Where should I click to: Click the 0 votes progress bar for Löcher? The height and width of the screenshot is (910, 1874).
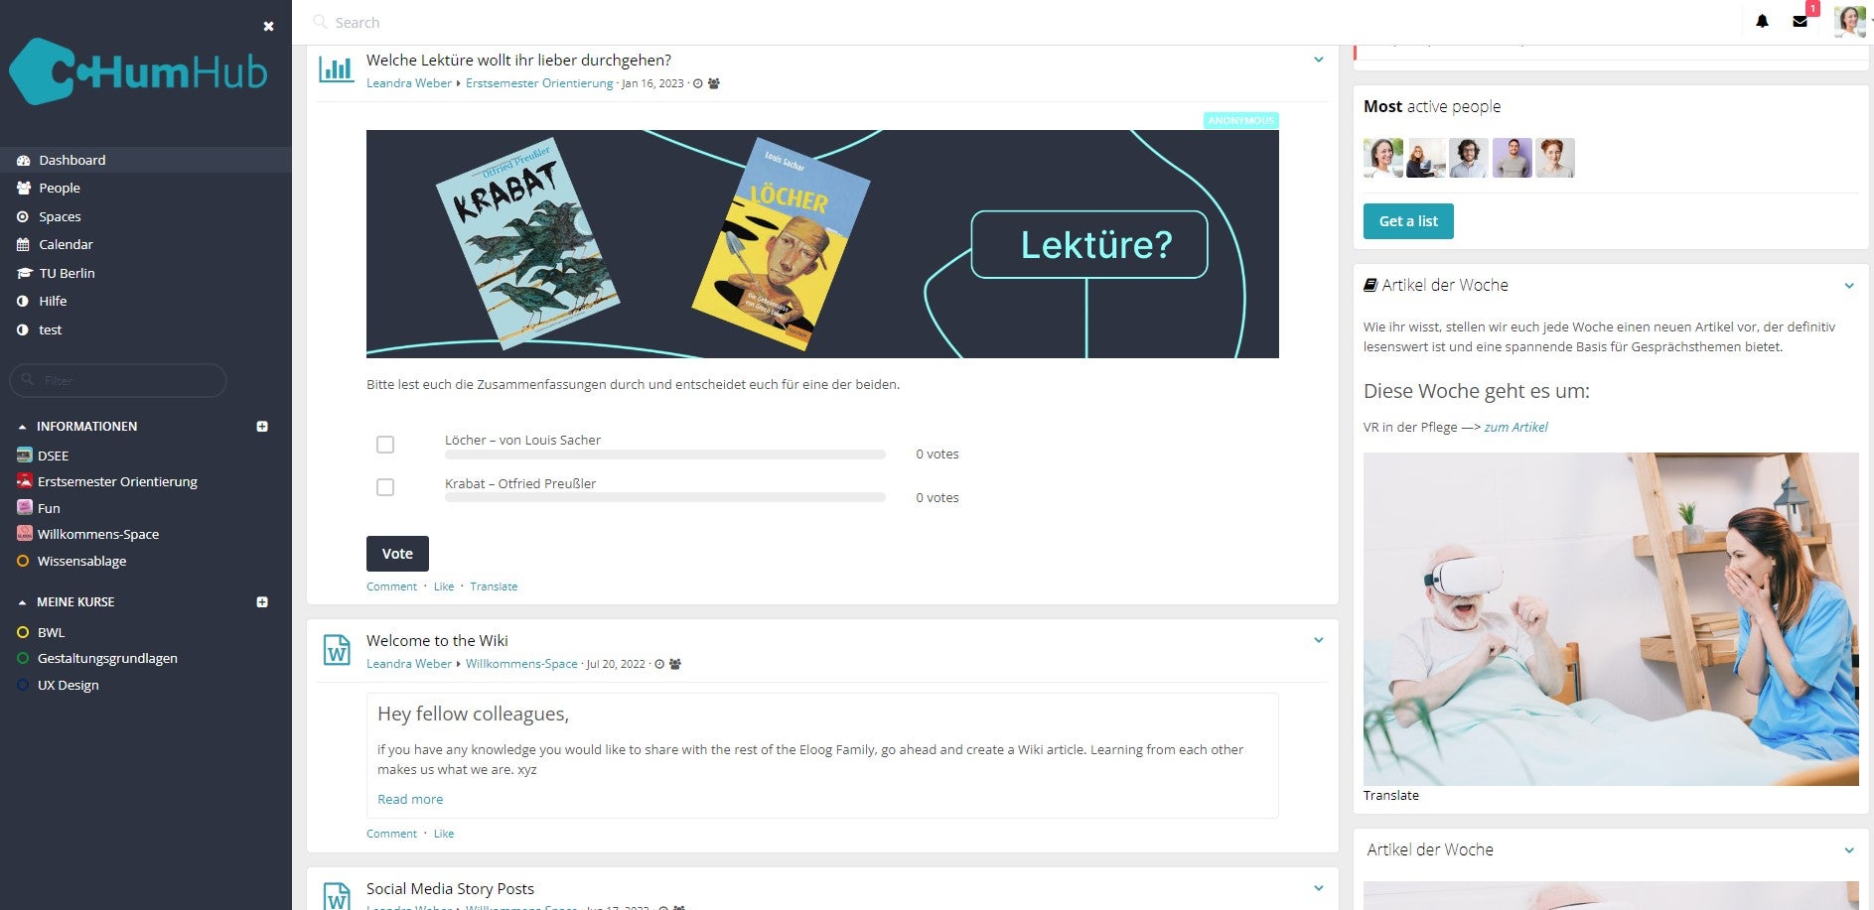tap(664, 455)
